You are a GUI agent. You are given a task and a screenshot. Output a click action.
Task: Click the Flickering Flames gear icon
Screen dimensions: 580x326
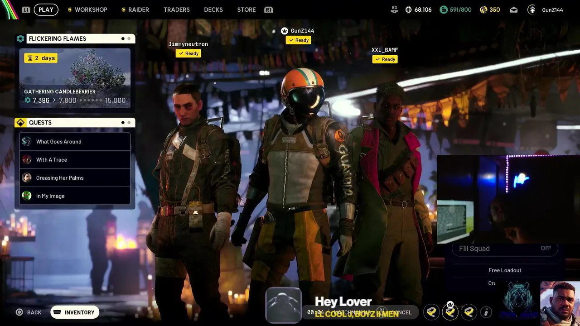pyautogui.click(x=20, y=38)
